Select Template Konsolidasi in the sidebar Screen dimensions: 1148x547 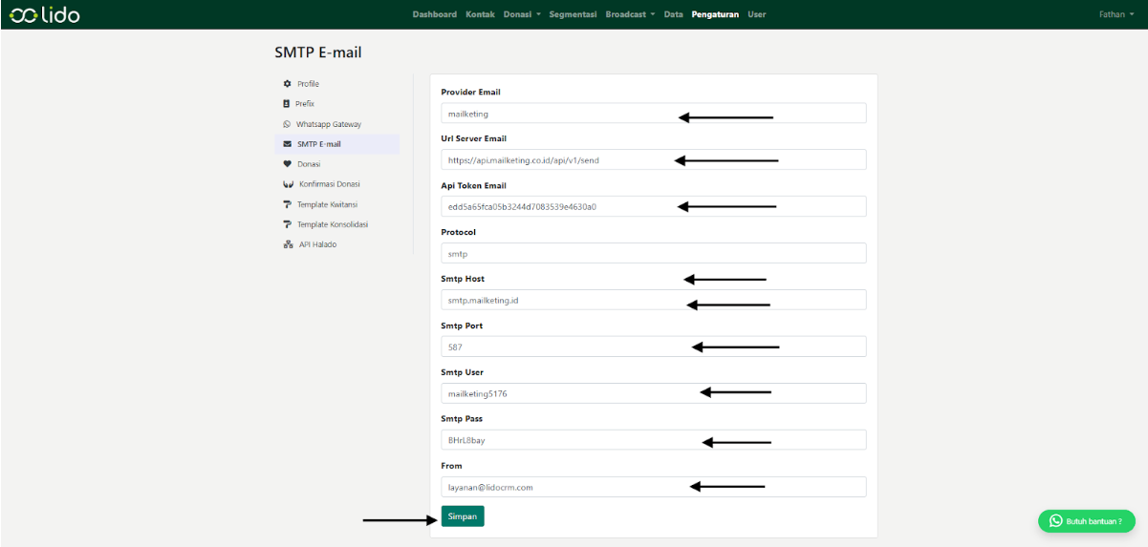(332, 224)
